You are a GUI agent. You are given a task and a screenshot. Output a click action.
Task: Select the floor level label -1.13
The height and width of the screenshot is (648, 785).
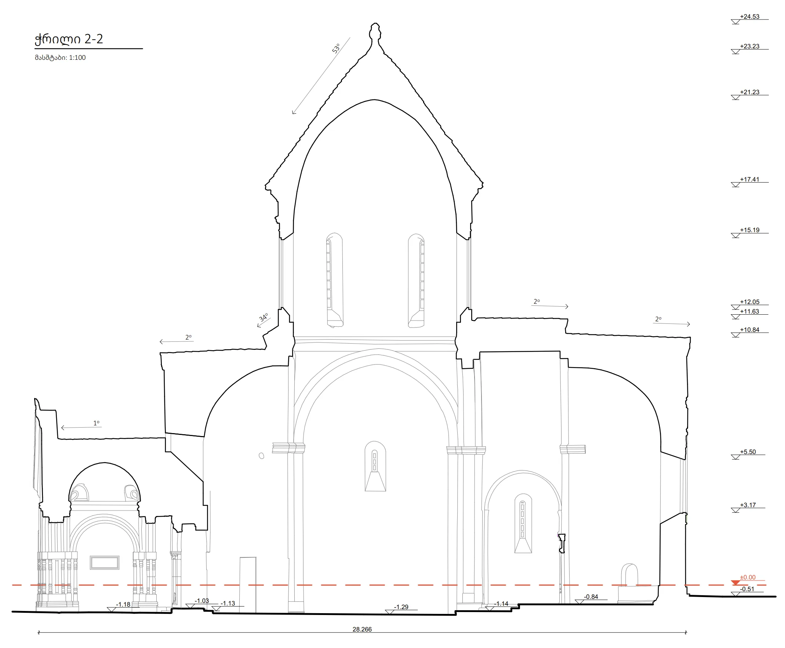[x=228, y=603]
